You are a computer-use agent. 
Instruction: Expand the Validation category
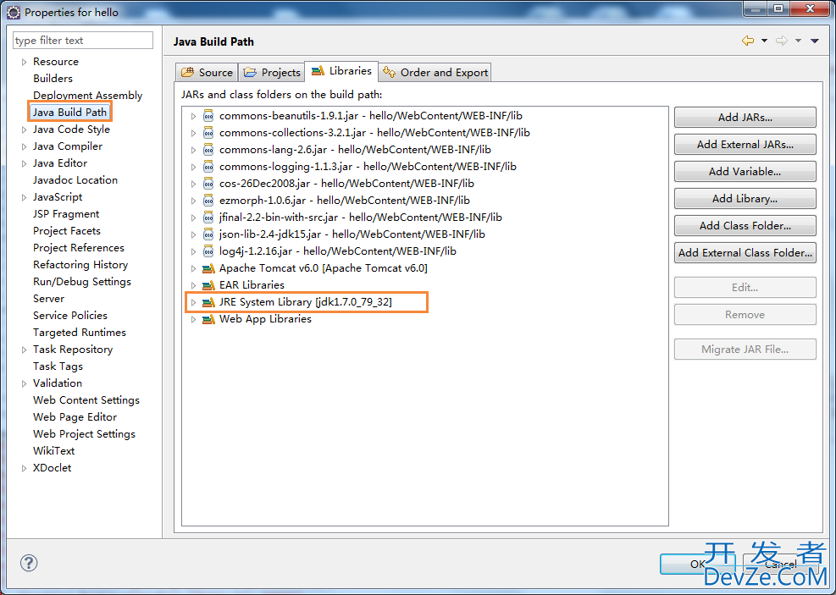(24, 383)
